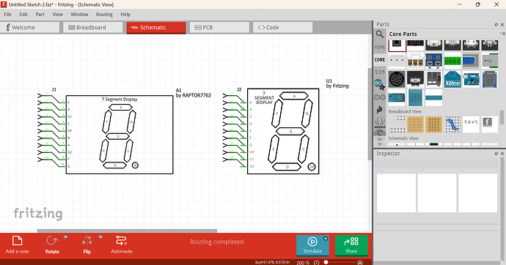Select the U1 seven segment display part
The width and height of the screenshot is (506, 265).
click(x=283, y=131)
